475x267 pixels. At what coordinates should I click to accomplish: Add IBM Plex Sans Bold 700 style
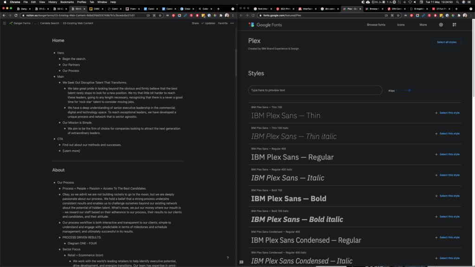coord(447,196)
